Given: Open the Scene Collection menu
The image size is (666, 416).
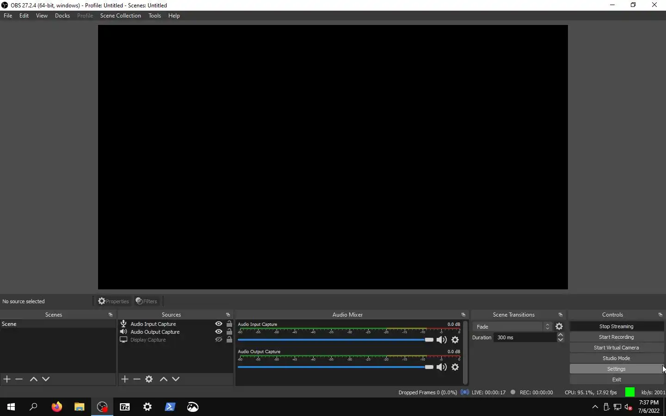Looking at the screenshot, I should pos(121,16).
